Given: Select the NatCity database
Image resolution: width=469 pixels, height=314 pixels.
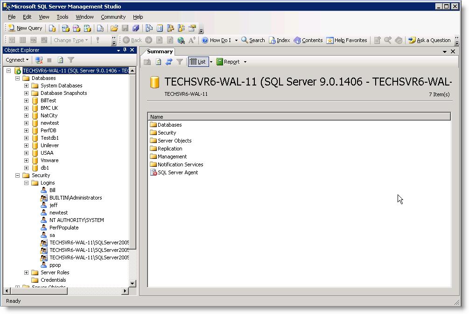Looking at the screenshot, I should pos(49,116).
